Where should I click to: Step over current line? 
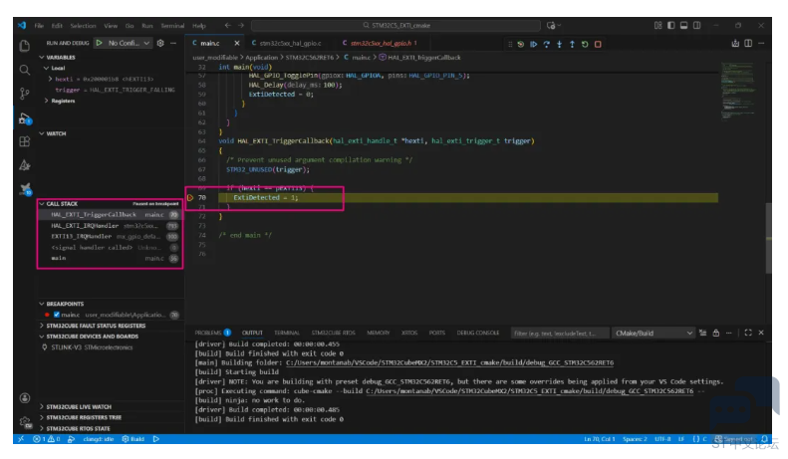[546, 44]
